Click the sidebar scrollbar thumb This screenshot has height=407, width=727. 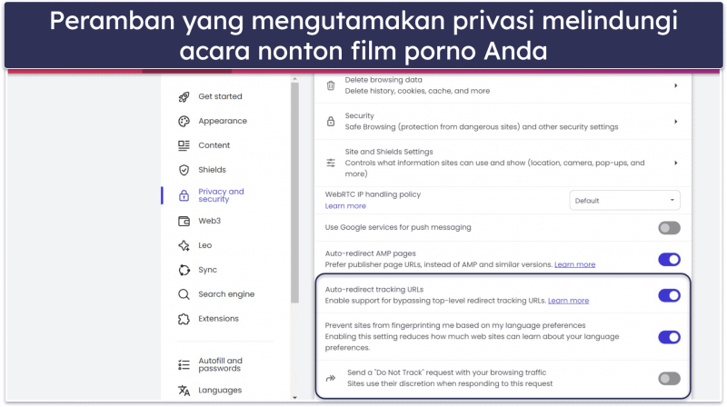point(294,193)
